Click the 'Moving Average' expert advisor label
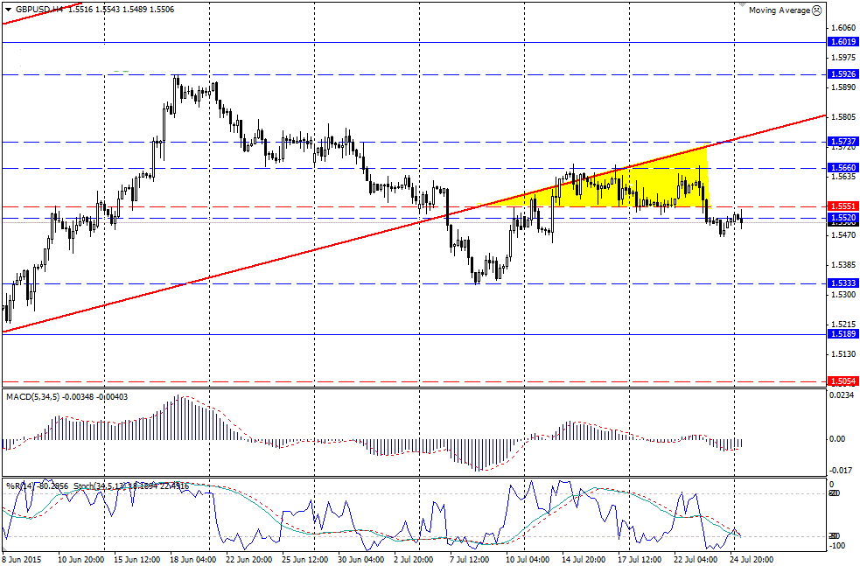This screenshot has height=566, width=860. (780, 10)
